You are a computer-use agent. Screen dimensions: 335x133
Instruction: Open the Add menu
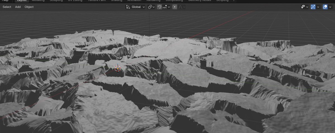18,7
